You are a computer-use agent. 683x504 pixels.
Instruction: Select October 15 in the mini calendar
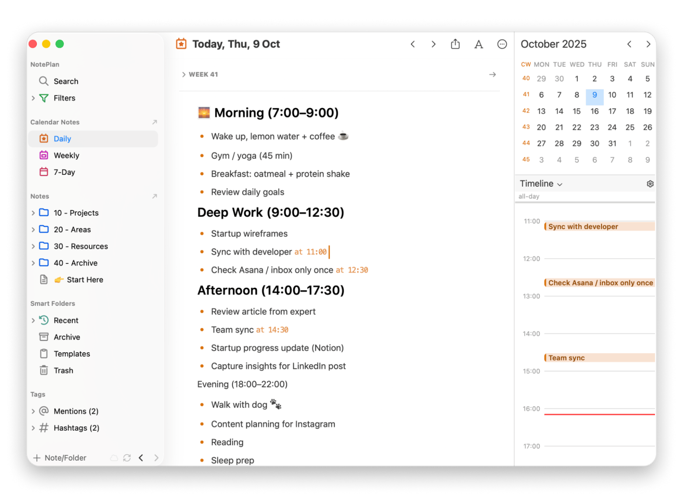[577, 111]
